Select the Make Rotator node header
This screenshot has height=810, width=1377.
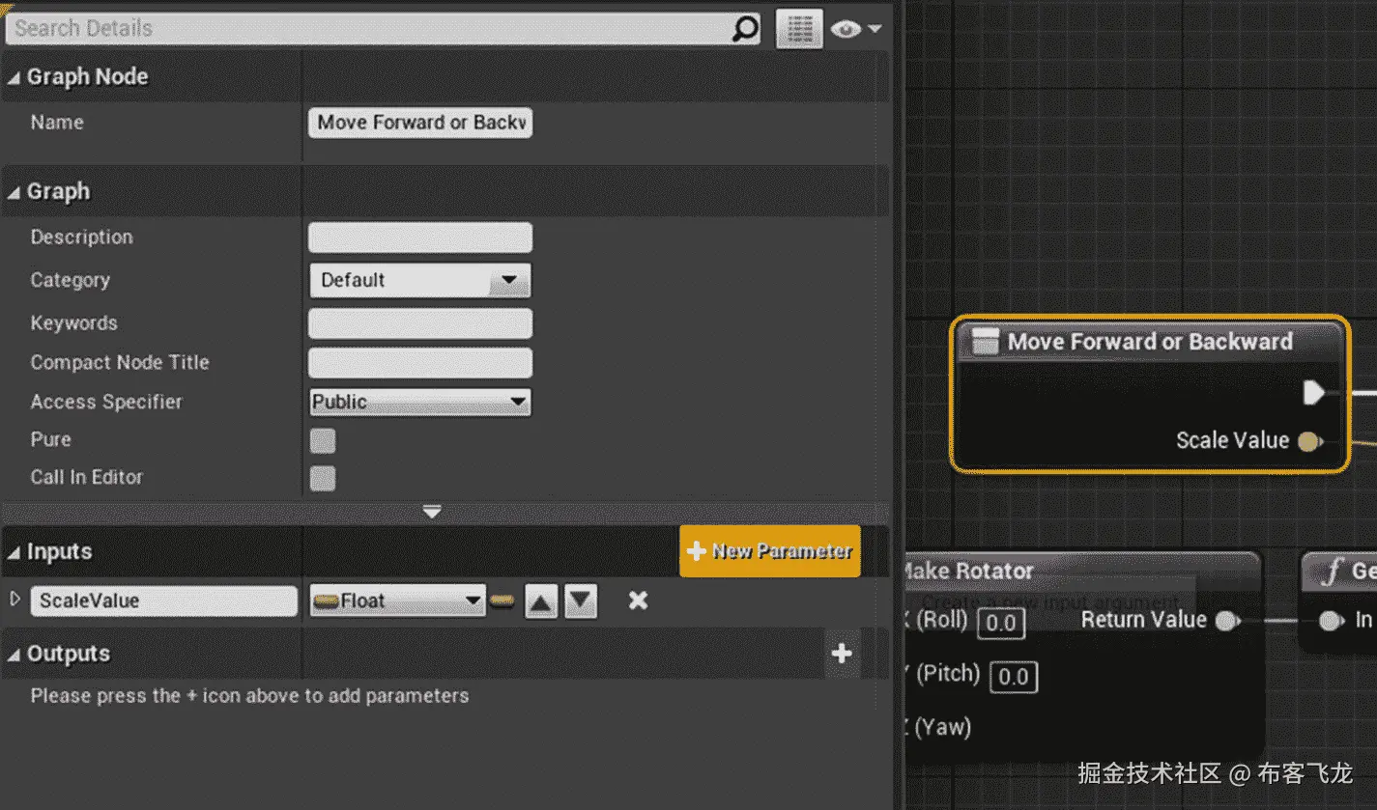(1080, 571)
